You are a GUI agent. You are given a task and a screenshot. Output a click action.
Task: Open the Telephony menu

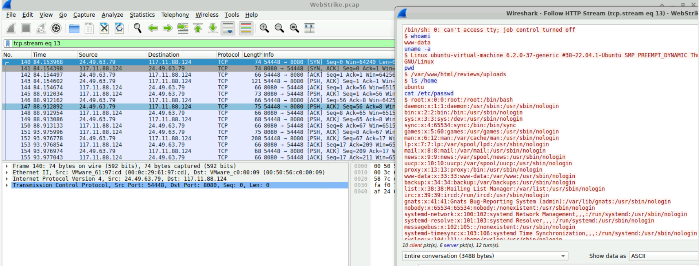tap(175, 15)
